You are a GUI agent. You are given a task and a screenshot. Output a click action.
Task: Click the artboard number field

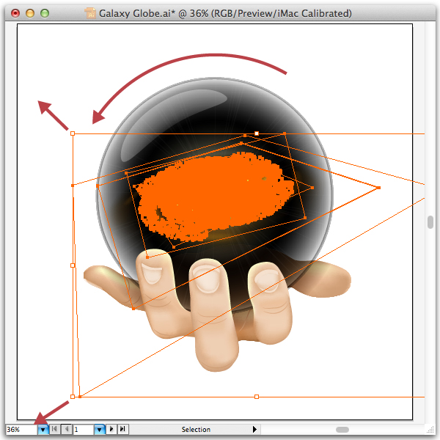[84, 429]
